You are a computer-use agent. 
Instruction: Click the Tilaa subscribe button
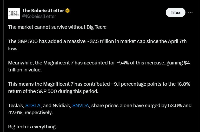click(176, 12)
